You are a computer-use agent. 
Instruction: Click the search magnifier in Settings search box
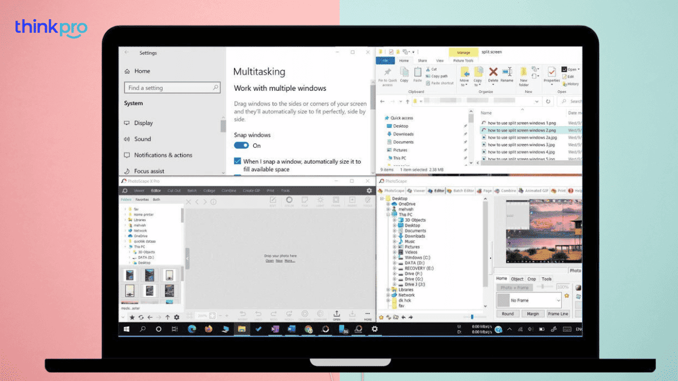pyautogui.click(x=215, y=87)
